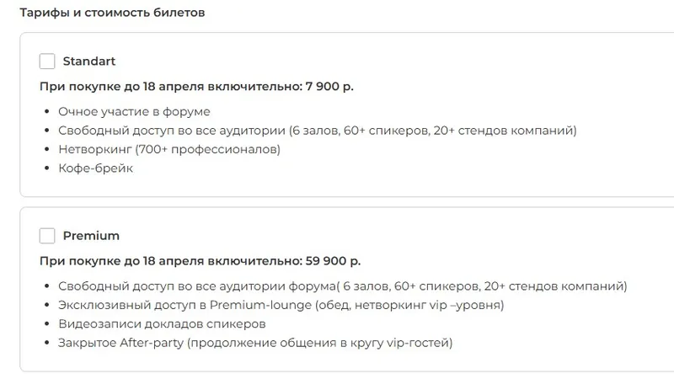The image size is (674, 379).
Task: Click "Видеозаписи докладов спикеров" item
Action: point(162,323)
